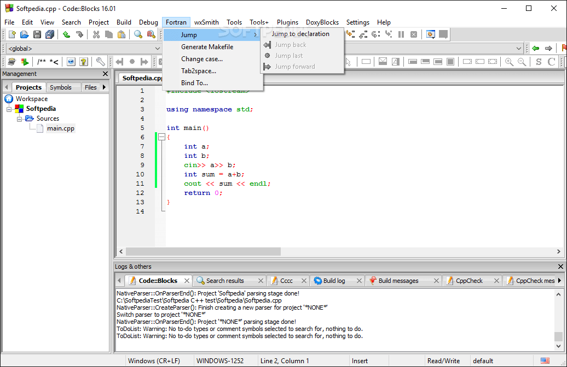This screenshot has width=567, height=367.
Task: Click the Softpedia.cpp editor tab
Action: (142, 78)
